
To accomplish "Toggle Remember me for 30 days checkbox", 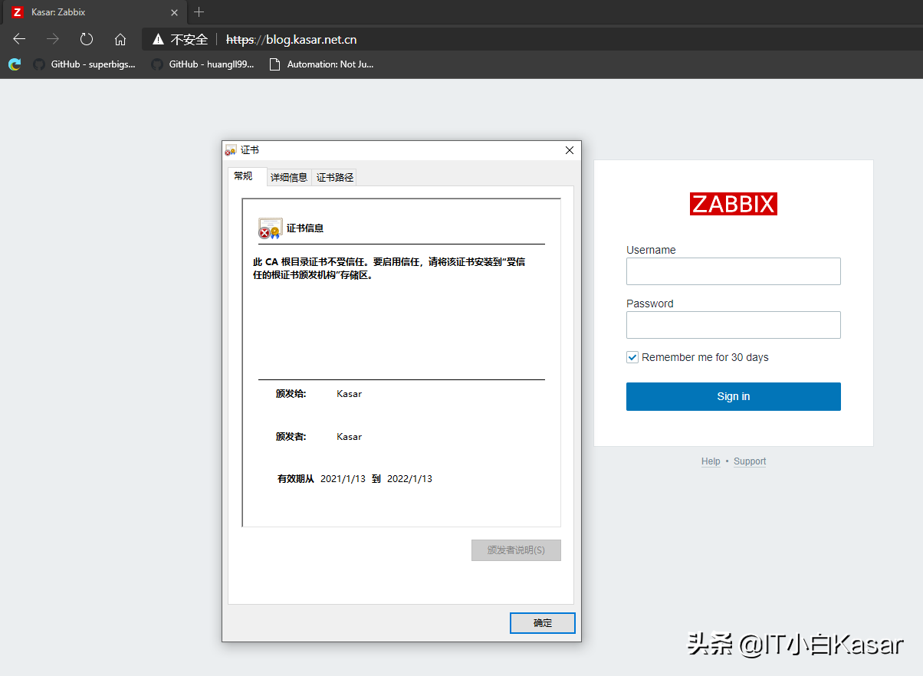I will point(632,357).
